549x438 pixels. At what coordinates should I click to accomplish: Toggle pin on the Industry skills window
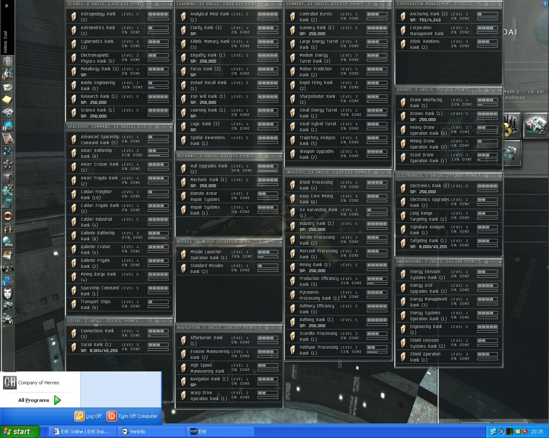click(x=369, y=172)
